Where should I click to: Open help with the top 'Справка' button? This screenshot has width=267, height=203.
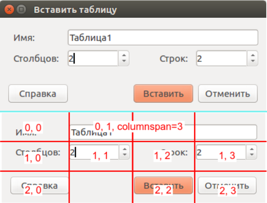(x=38, y=94)
